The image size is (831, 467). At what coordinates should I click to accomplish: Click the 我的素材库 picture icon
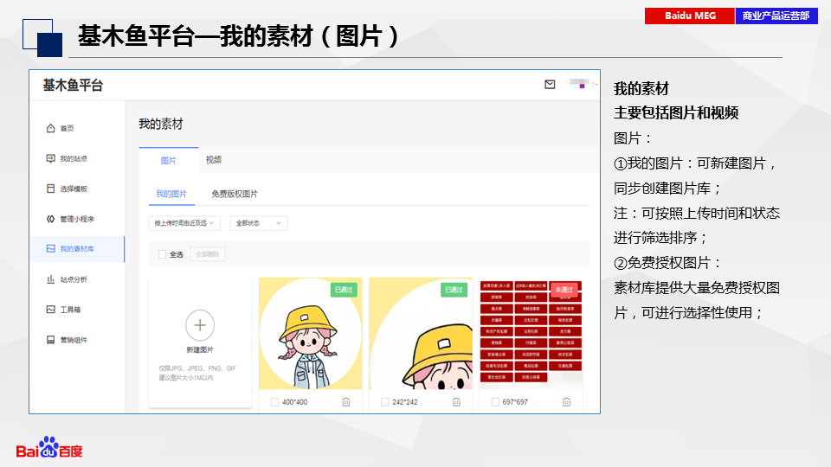tap(50, 249)
